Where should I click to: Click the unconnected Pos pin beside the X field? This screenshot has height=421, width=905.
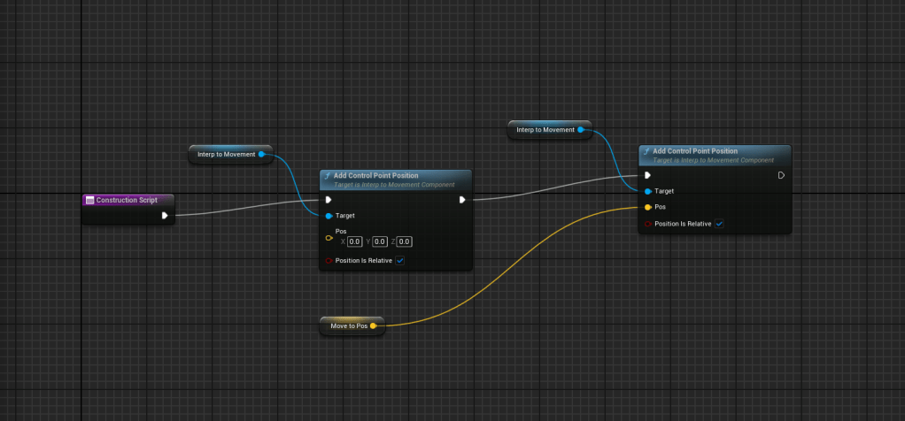point(329,238)
